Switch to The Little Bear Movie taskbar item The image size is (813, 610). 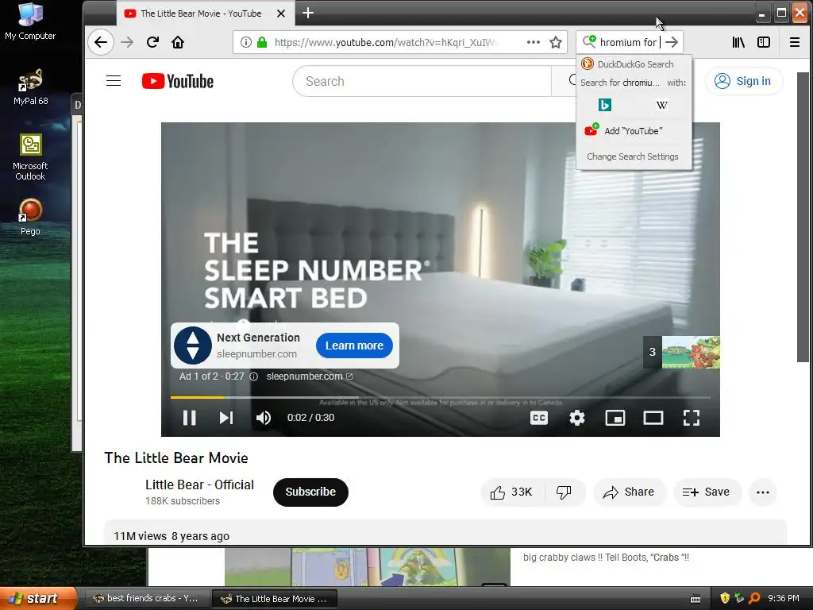pos(275,599)
